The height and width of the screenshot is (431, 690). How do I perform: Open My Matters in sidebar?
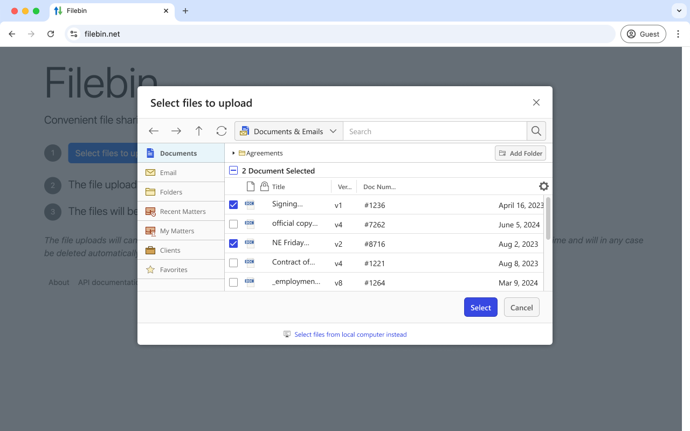[x=181, y=231]
